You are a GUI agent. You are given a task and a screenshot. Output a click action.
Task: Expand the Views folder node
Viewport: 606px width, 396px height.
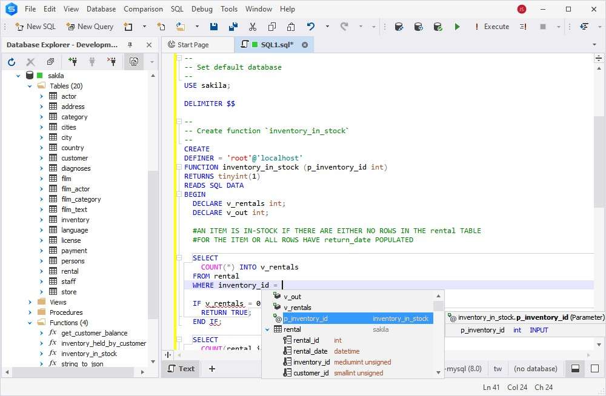[x=30, y=302]
